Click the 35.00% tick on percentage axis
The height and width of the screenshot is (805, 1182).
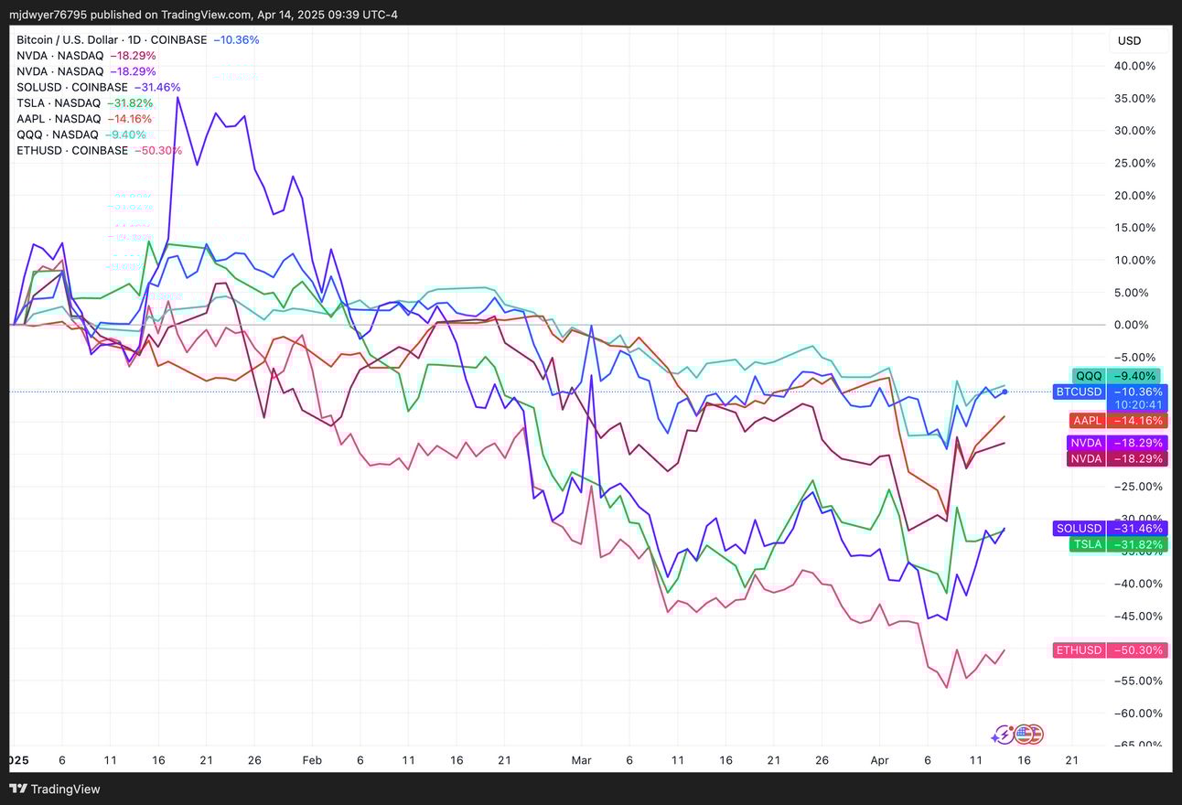click(x=1136, y=98)
